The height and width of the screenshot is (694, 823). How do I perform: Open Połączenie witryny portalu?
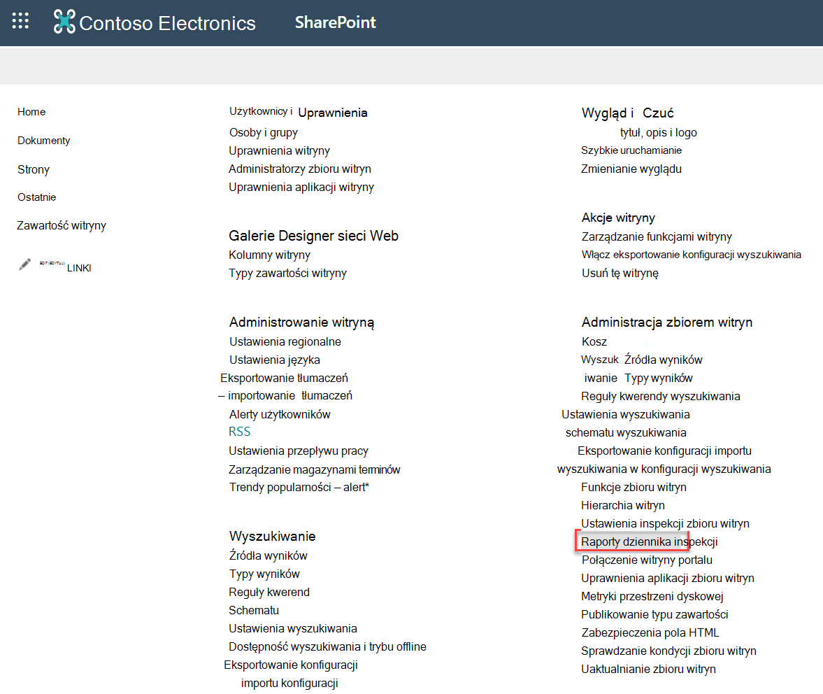click(647, 560)
